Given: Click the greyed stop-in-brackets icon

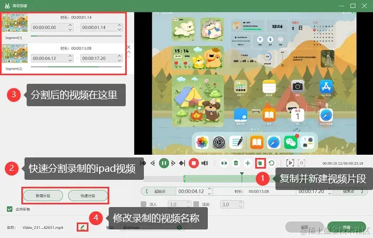Looking at the screenshot, I should point(302,163).
